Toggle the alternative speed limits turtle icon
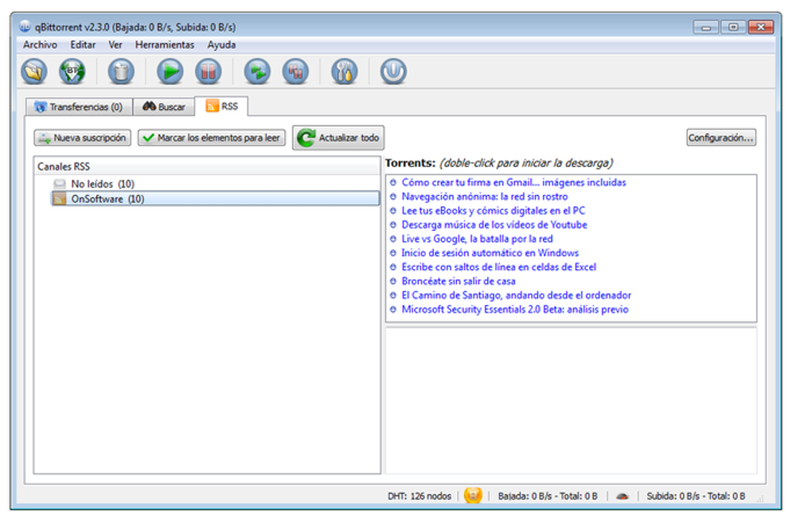The height and width of the screenshot is (530, 812). click(623, 497)
